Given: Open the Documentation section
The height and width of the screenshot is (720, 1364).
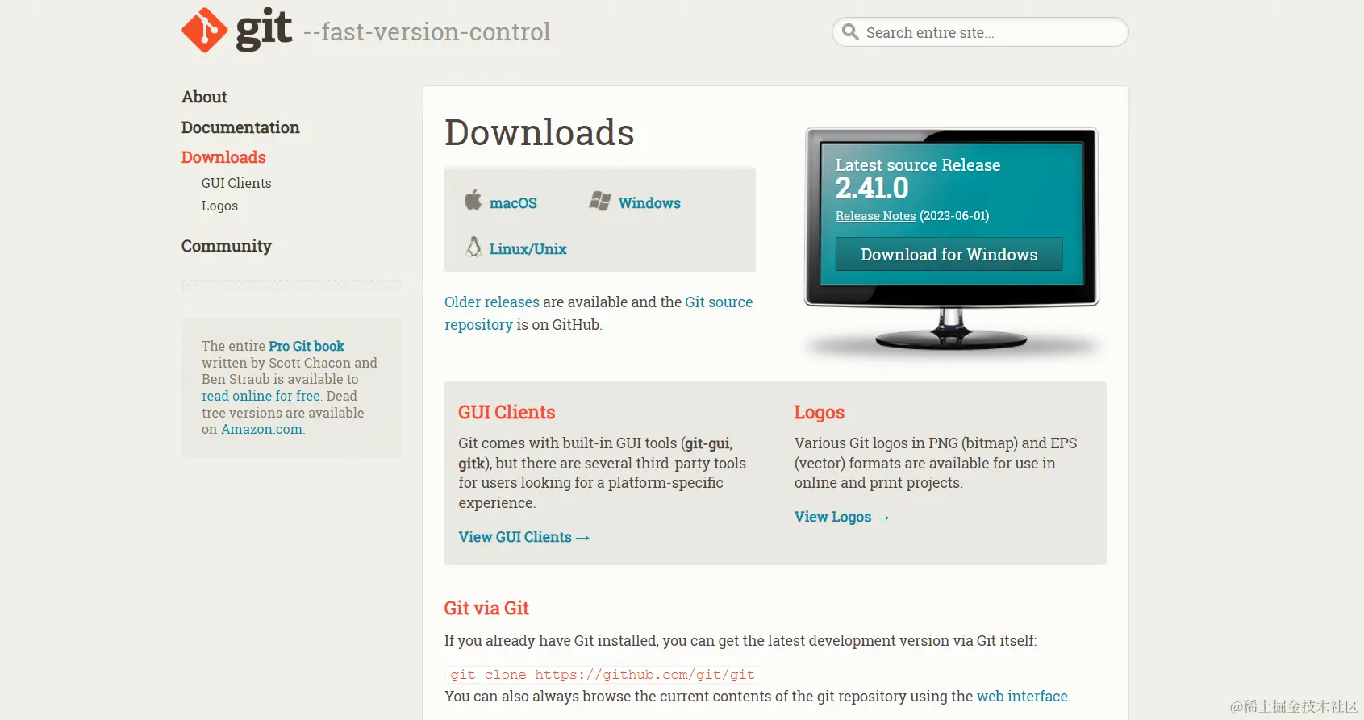Looking at the screenshot, I should tap(240, 127).
